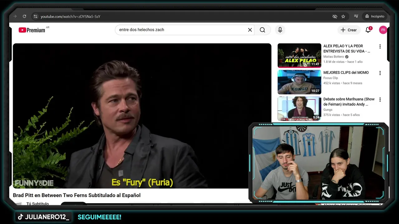This screenshot has width=399, height=224.
Task: Open the media control icon in the browser toolbar
Action: (x=356, y=16)
